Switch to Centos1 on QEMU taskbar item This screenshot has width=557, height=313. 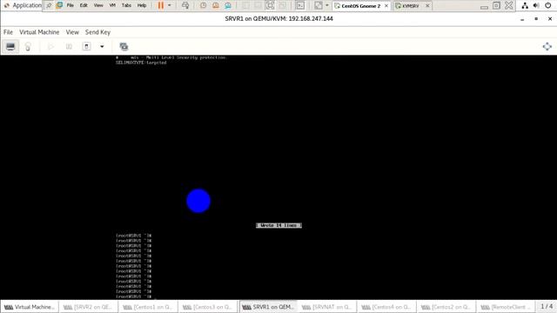coord(148,307)
